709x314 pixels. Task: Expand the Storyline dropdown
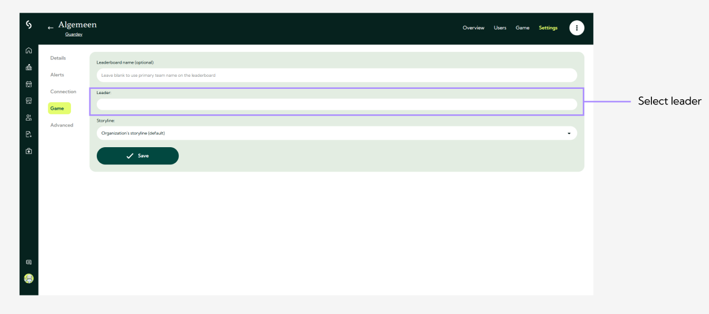click(x=337, y=133)
